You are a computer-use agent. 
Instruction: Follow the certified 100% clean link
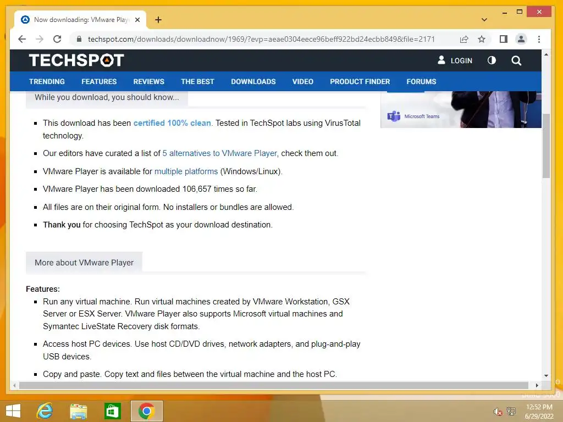pos(172,123)
